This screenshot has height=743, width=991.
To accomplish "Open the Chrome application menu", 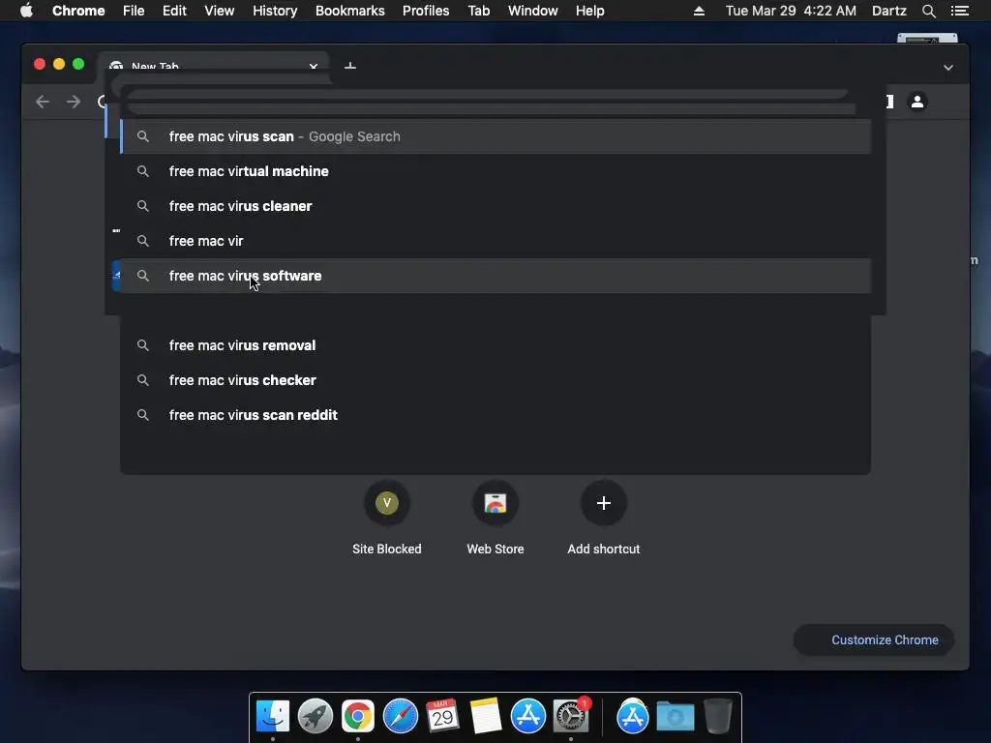I will (78, 11).
